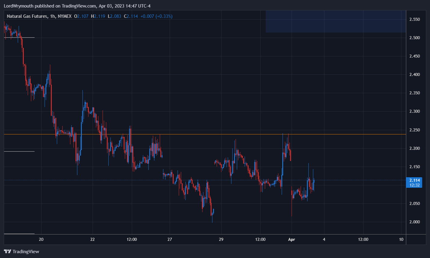Select the short horizontal line near 2.190
The width and height of the screenshot is (430, 258).
pos(19,151)
